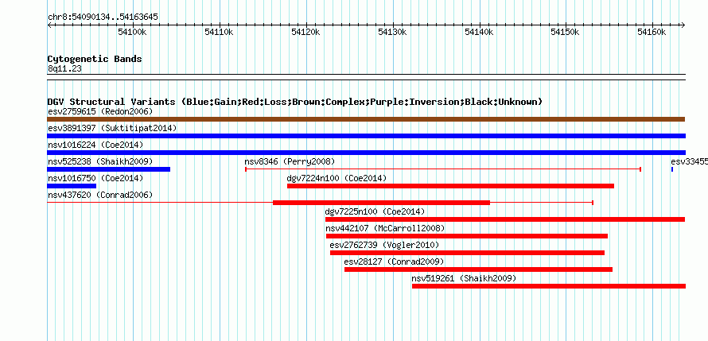
Task: Click the 54150k ruler tick label
Action: (x=566, y=32)
